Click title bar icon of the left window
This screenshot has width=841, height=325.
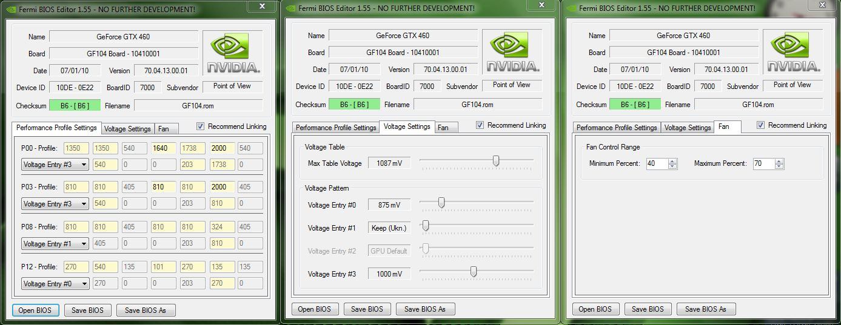click(x=10, y=9)
